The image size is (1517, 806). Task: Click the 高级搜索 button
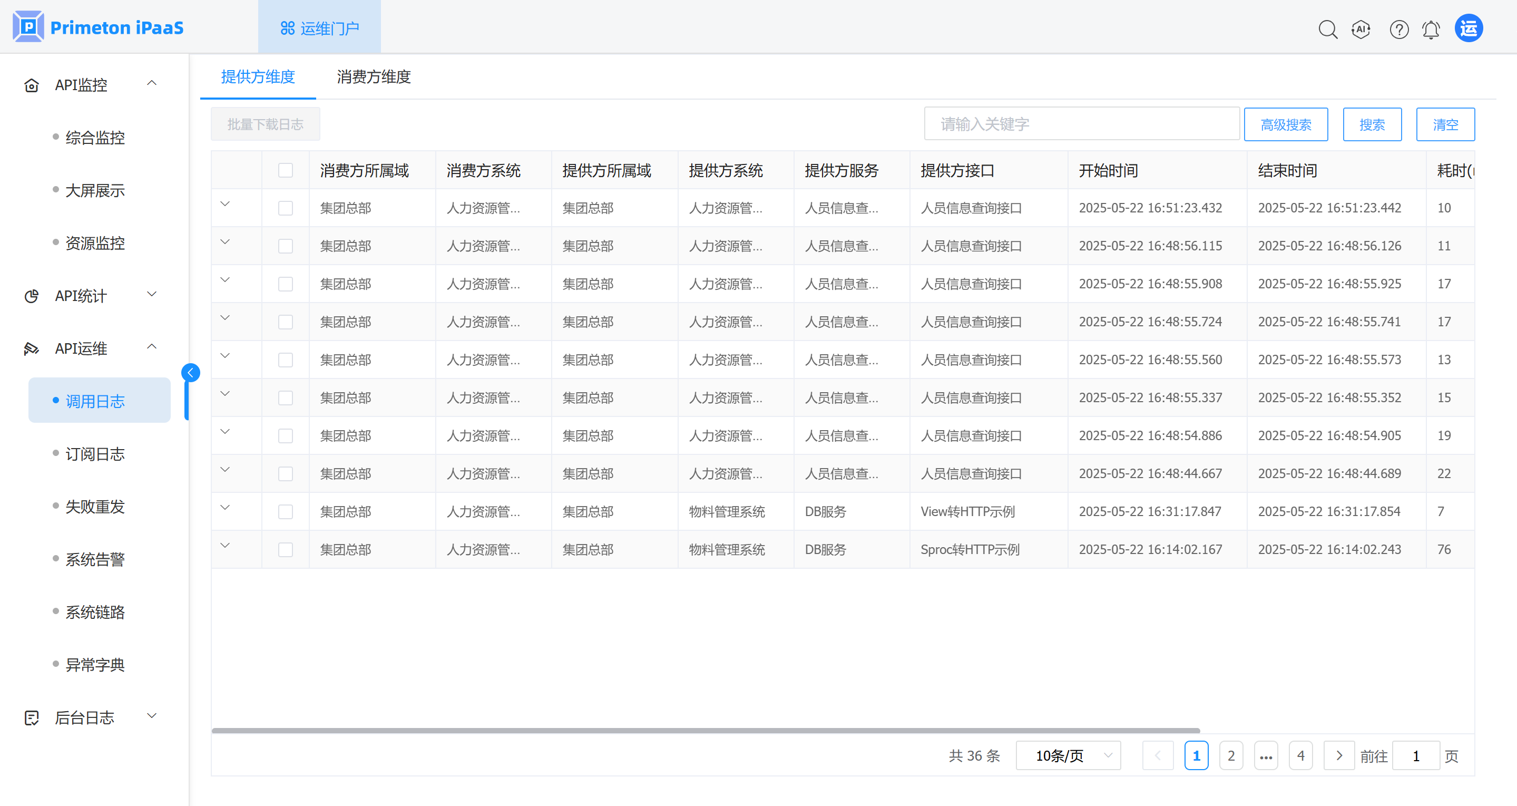point(1286,124)
